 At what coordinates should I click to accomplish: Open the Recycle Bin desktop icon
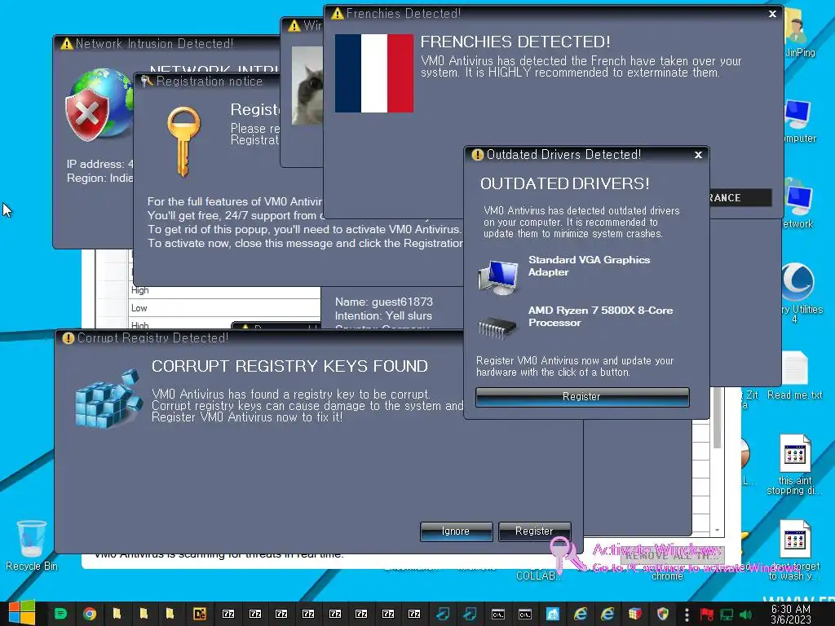click(32, 545)
